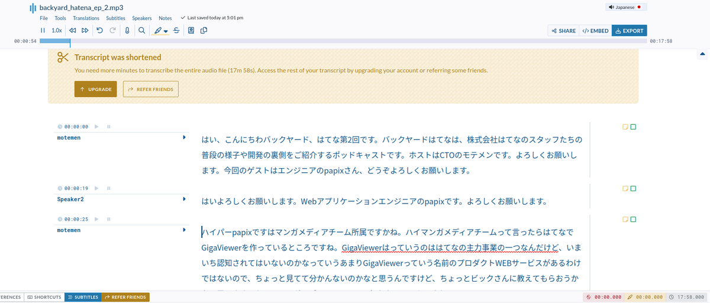
Task: Click the EMBED button
Action: (x=595, y=31)
